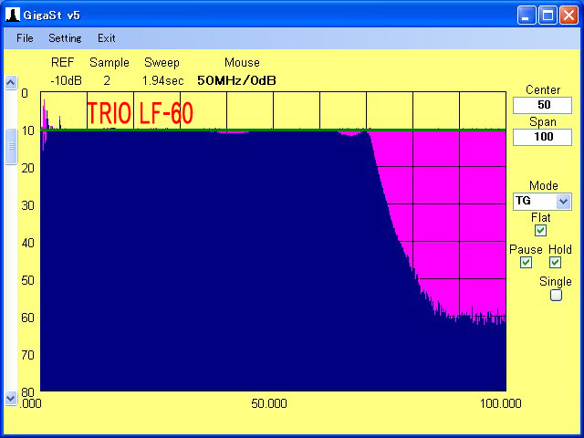Screen dimensions: 584x438
Task: Open the File menu
Action: pos(25,38)
